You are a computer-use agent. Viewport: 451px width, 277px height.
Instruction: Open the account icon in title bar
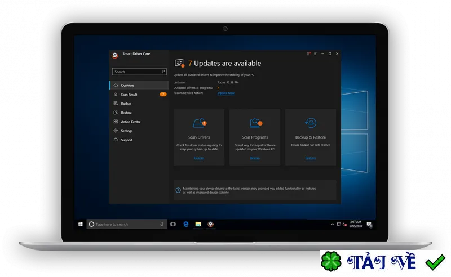[308, 53]
